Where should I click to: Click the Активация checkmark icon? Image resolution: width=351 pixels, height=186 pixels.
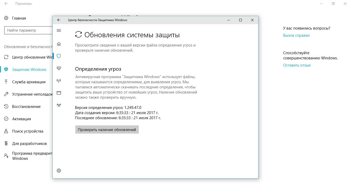pos(6,119)
